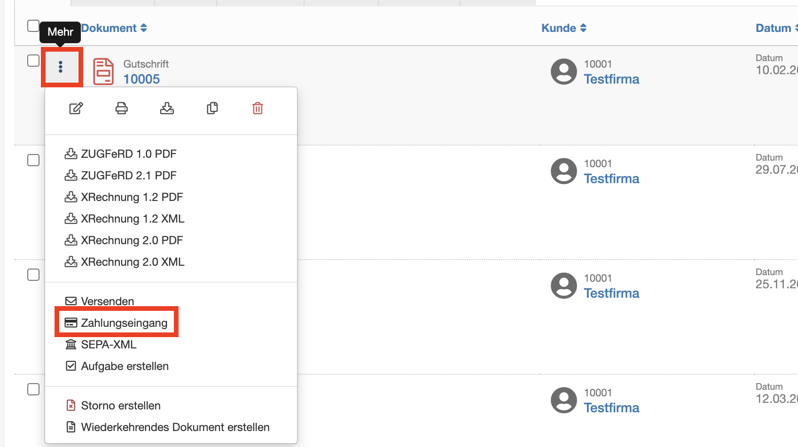Sort by the Kunde column
798x447 pixels.
click(564, 28)
